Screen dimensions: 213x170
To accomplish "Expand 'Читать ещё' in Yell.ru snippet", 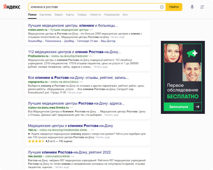I will [x=103, y=137].
